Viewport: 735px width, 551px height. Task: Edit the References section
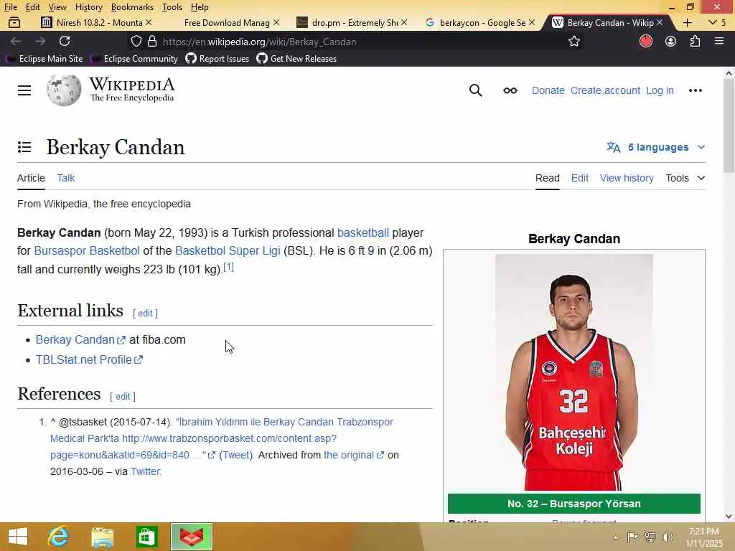(123, 396)
